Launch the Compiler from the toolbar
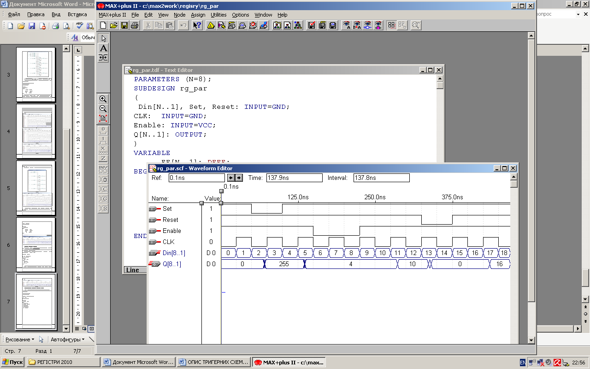The height and width of the screenshot is (369, 590). pos(232,25)
